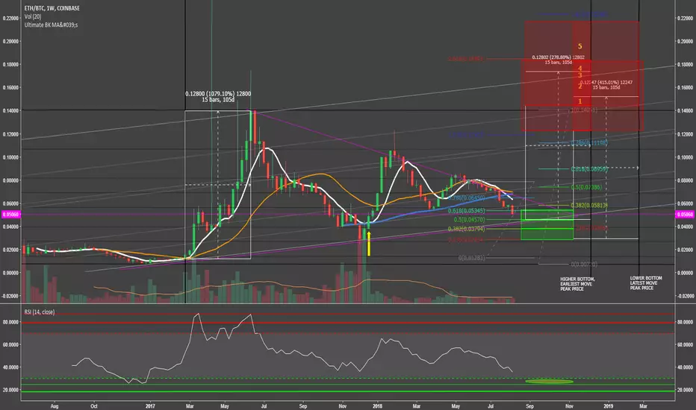This screenshot has width=696, height=410.
Task: Click Fibonacci label 0(0.01283)
Action: point(471,257)
